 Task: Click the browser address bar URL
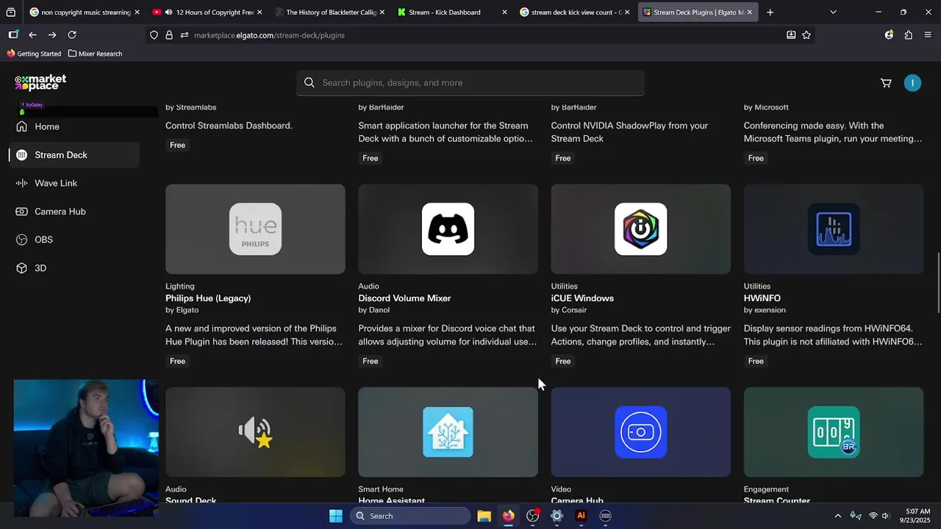pos(269,35)
